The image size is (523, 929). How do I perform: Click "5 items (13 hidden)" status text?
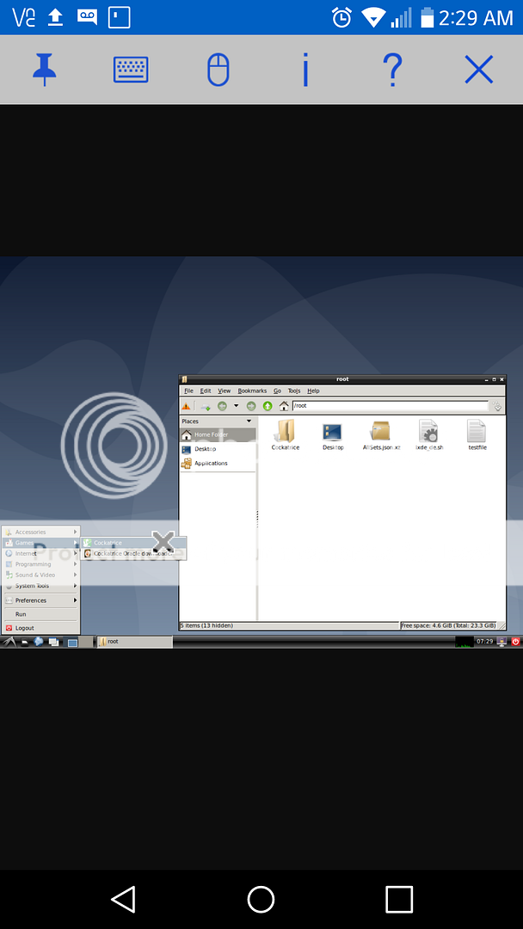coord(206,625)
